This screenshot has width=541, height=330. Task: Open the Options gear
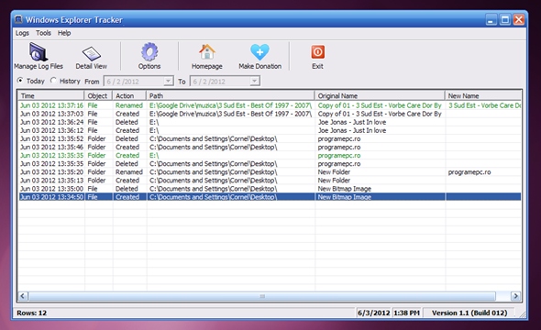click(x=149, y=56)
